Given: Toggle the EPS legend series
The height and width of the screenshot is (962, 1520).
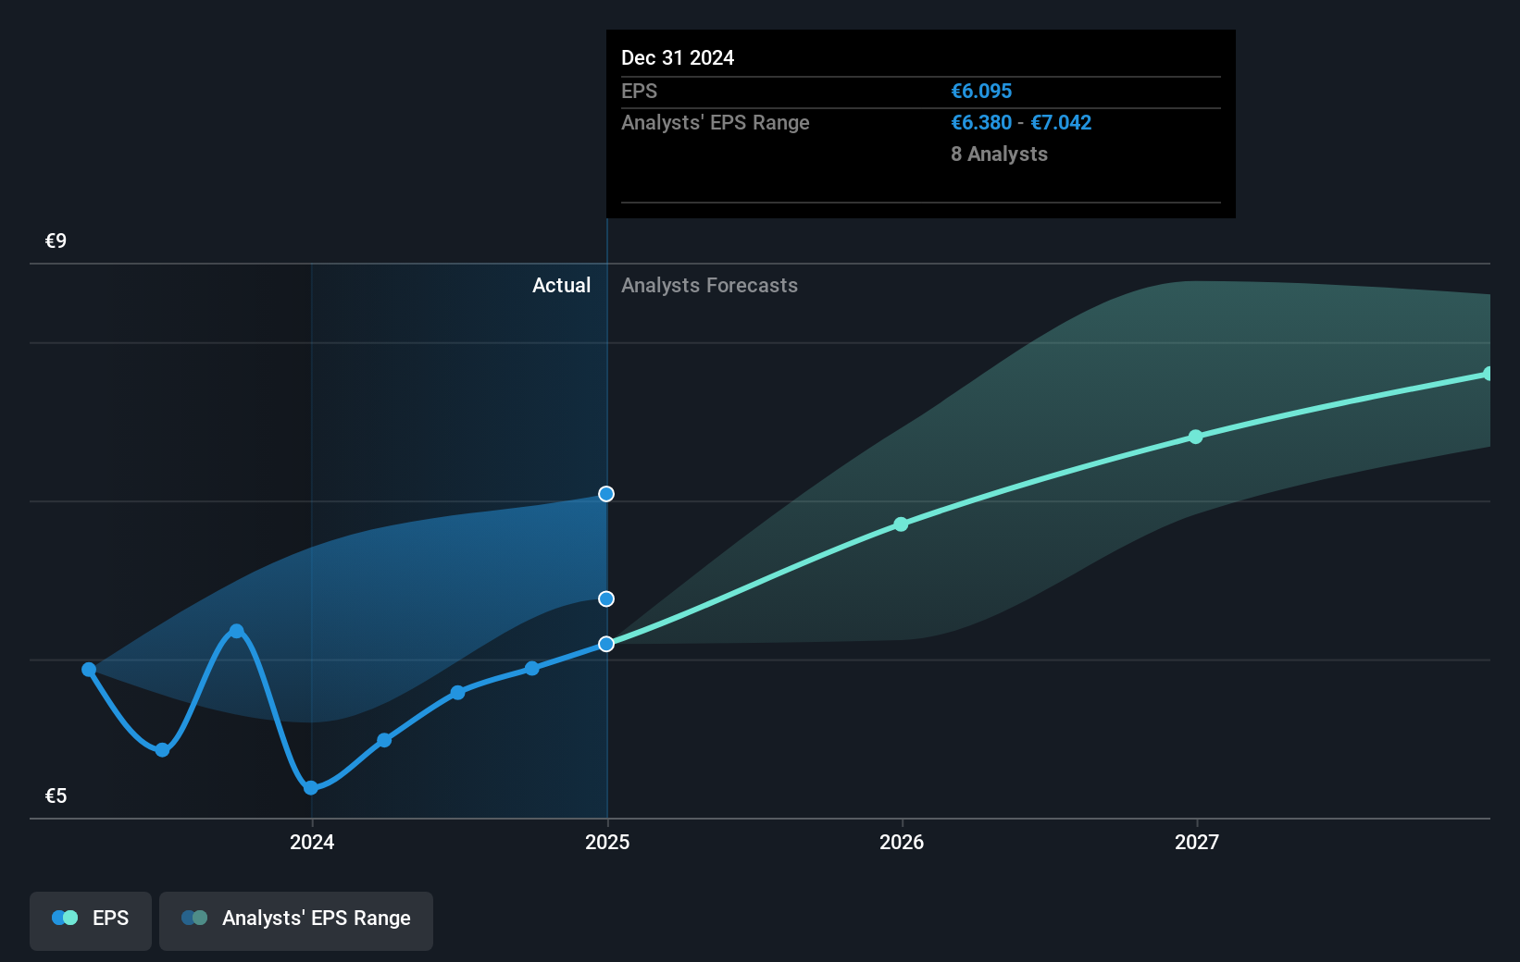Looking at the screenshot, I should point(91,920).
